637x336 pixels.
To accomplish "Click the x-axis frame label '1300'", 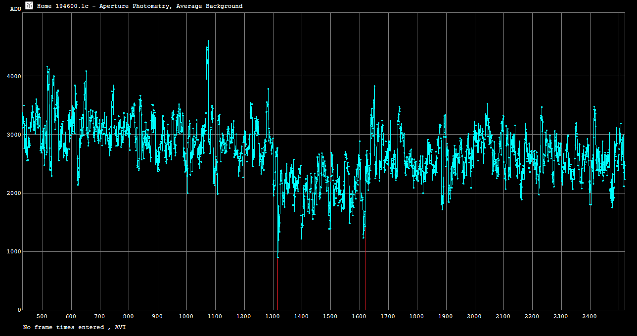I will coord(273,316).
